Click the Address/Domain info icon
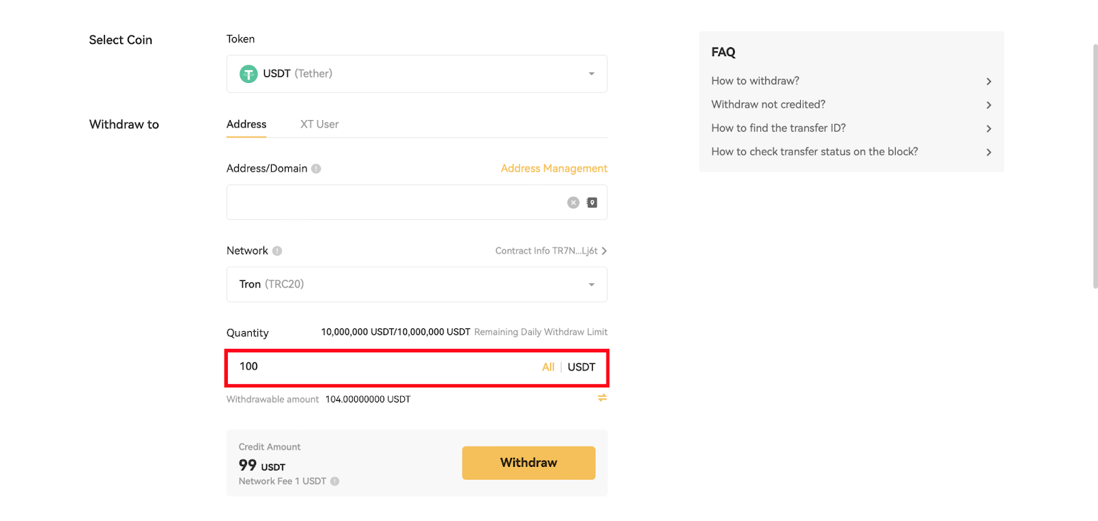The width and height of the screenshot is (1098, 521). [316, 169]
